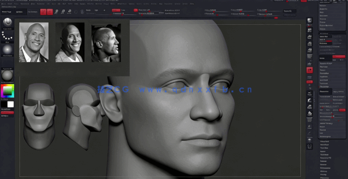
Task: Toggle the red pill button mid top toolbar
Action: [x=116, y=10]
